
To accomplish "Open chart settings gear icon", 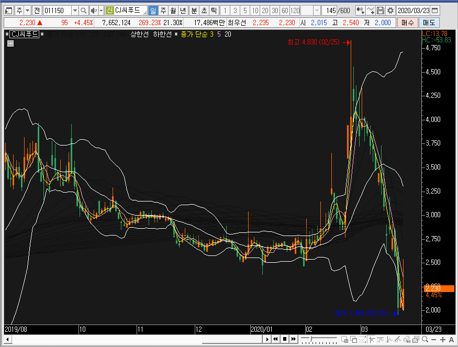I will pyautogui.click(x=390, y=11).
